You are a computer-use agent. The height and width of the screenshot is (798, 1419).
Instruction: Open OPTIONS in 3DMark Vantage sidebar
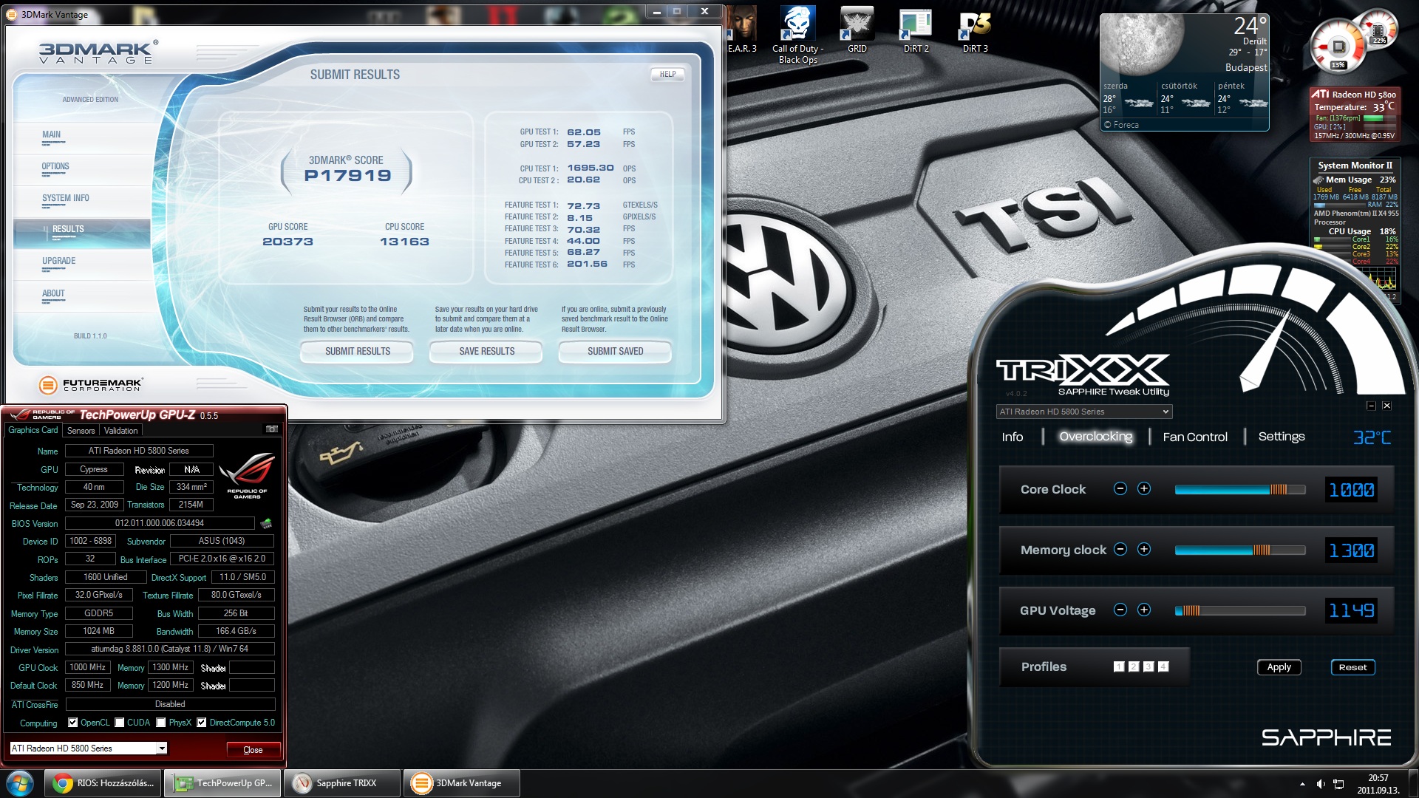pyautogui.click(x=55, y=166)
